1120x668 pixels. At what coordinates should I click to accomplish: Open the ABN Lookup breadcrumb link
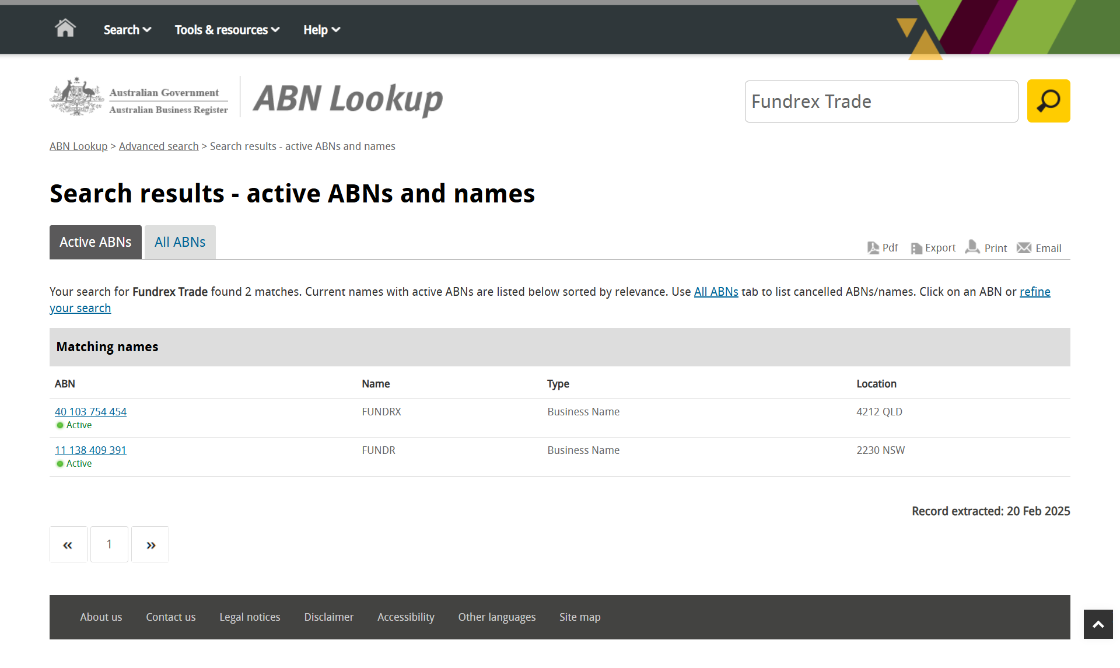click(x=79, y=146)
